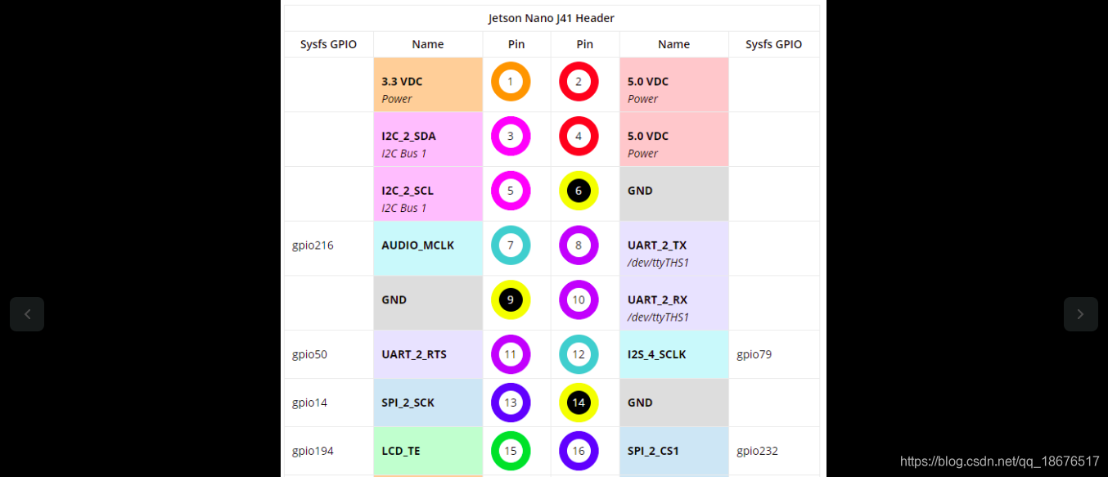The height and width of the screenshot is (477, 1108).
Task: Click the magenta pin 5 circle
Action: [511, 191]
